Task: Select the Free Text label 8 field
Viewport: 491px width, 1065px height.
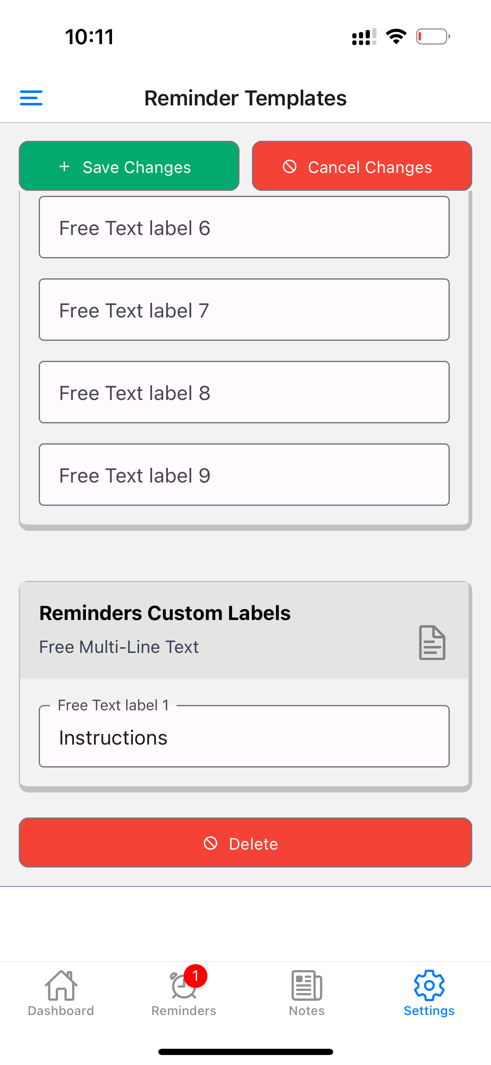Action: pos(244,392)
